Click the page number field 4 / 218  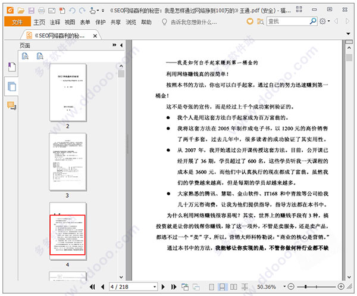coord(131,286)
